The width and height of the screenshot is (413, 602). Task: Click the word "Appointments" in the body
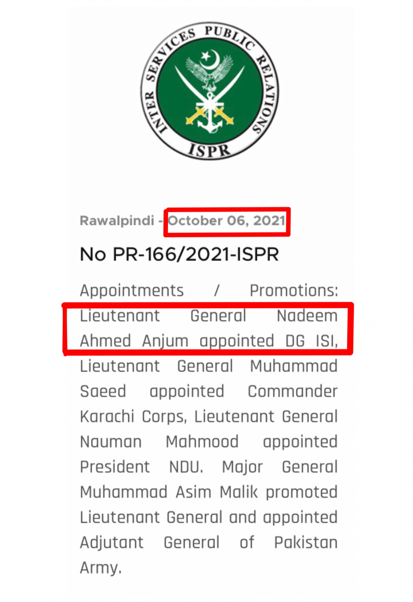[x=132, y=291]
